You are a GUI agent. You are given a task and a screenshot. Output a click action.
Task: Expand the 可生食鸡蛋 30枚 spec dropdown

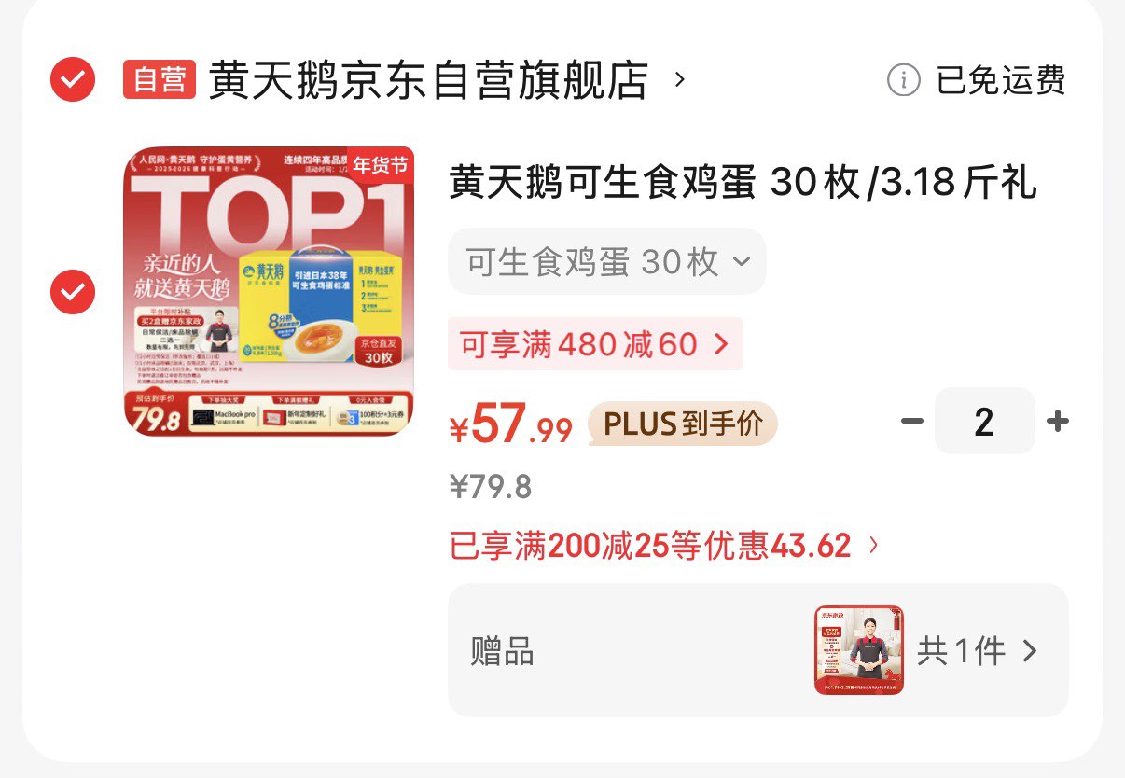point(607,261)
